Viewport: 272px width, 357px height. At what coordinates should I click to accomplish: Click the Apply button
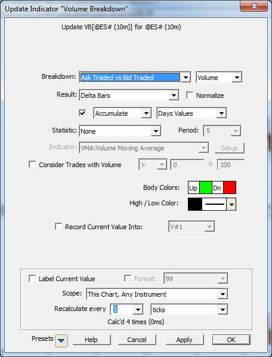point(185,340)
